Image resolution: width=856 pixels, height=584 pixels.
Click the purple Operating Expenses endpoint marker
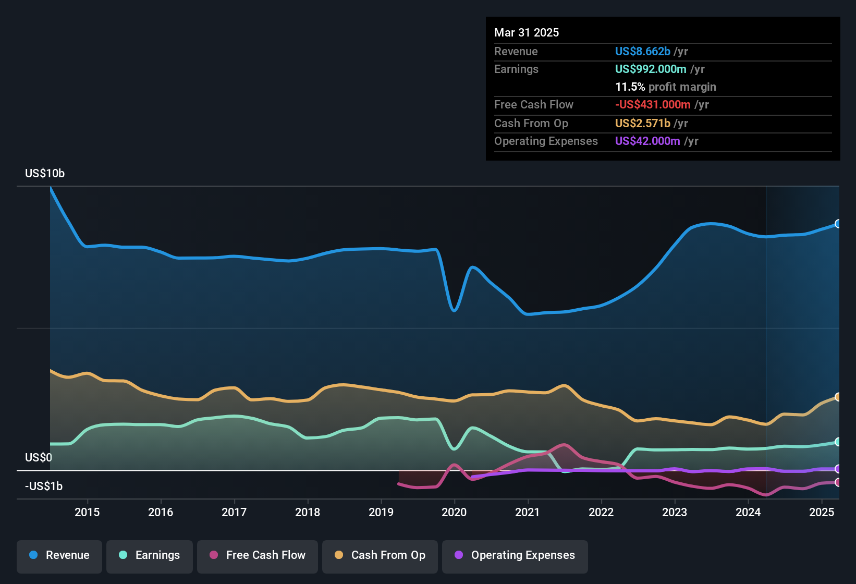point(838,469)
